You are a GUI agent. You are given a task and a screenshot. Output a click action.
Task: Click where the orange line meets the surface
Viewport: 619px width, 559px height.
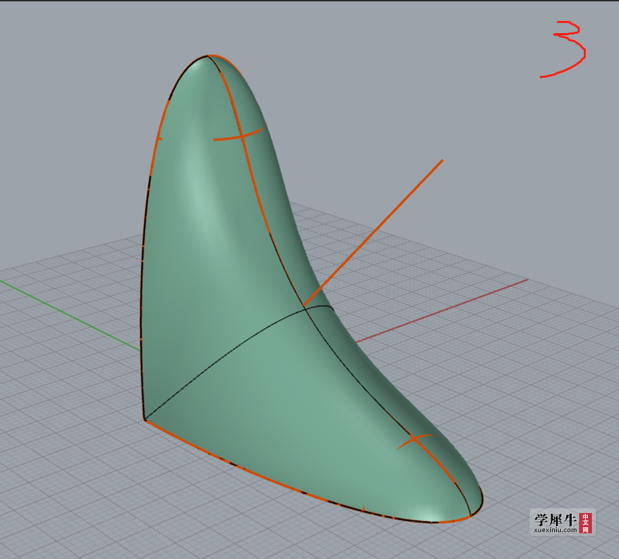tap(304, 307)
